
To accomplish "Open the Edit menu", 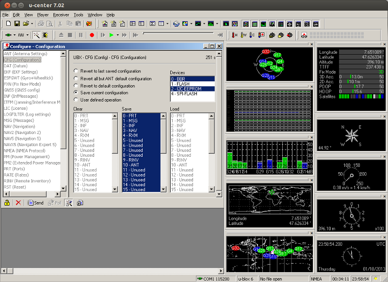I will pos(16,15).
